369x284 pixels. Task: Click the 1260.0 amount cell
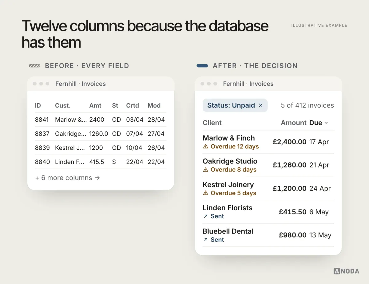(x=98, y=134)
